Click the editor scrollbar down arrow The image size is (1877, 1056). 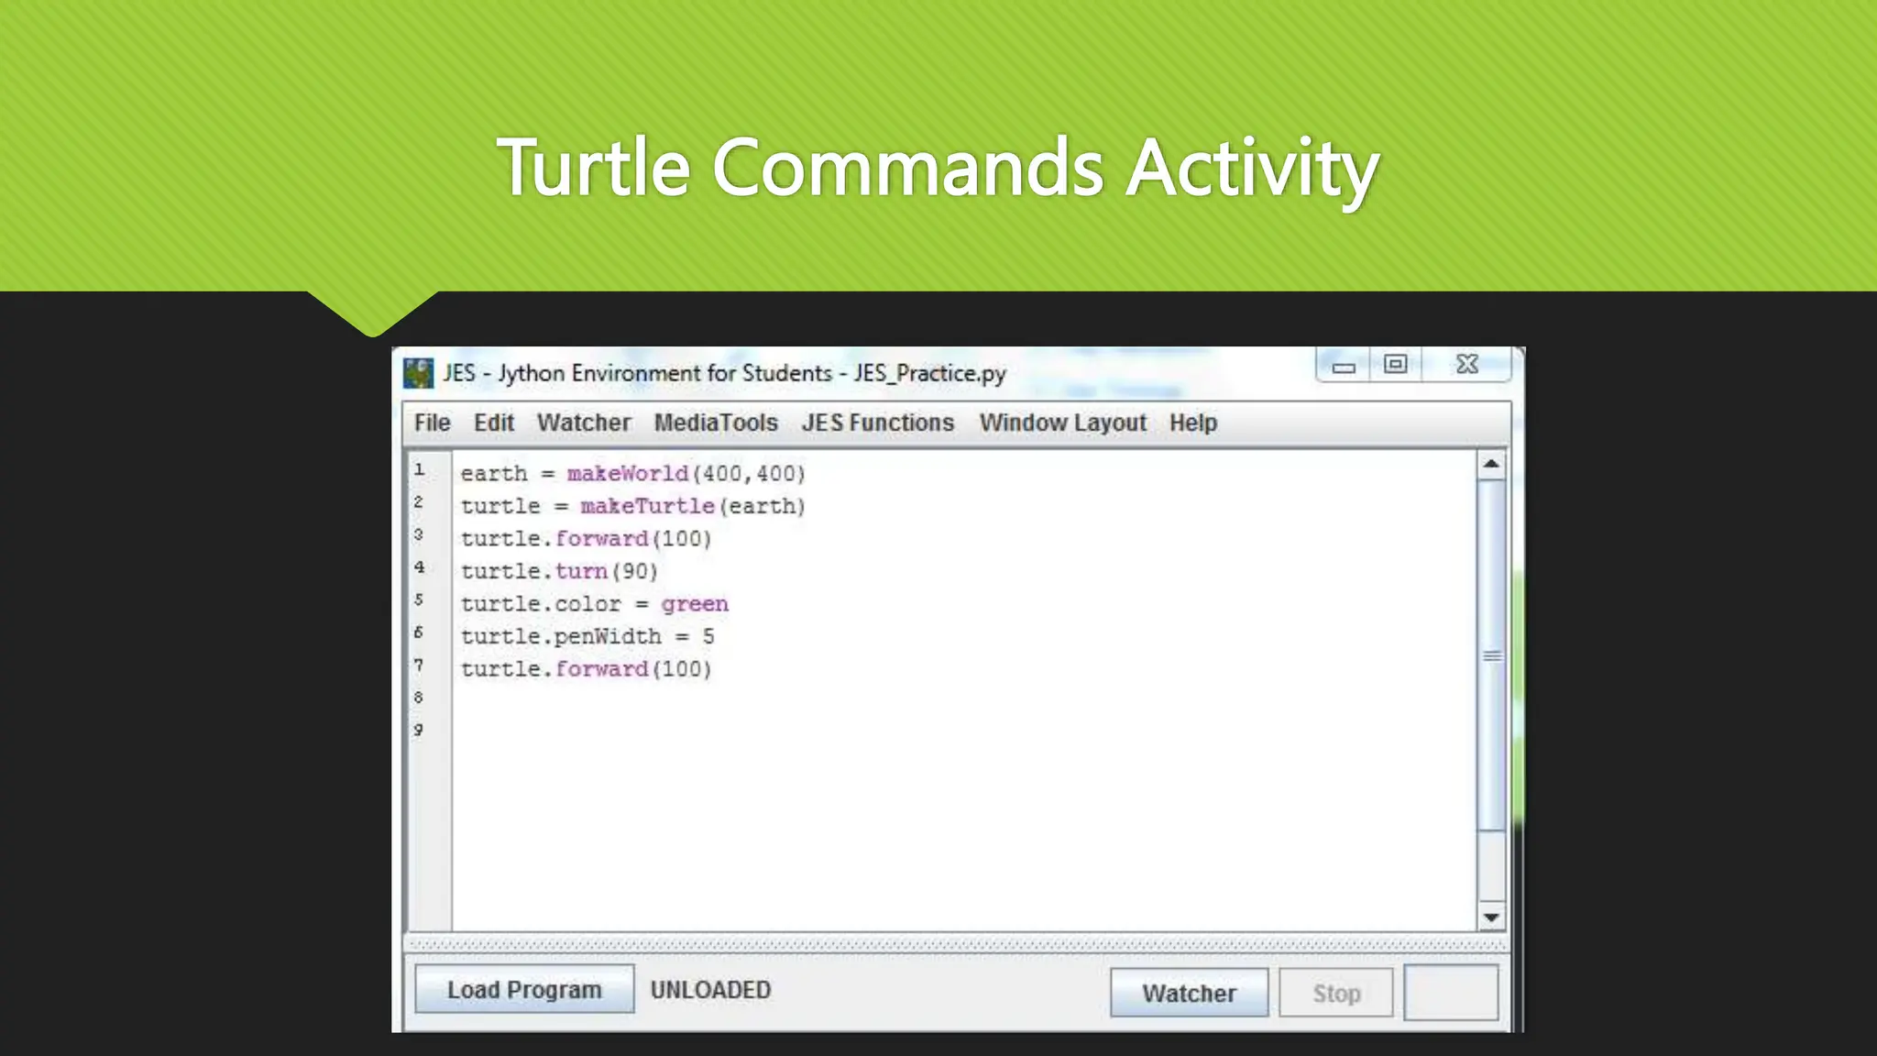[x=1491, y=917]
